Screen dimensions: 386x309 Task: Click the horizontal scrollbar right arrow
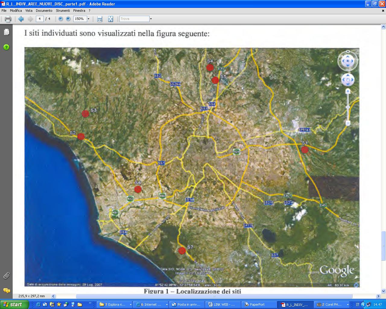[378, 296]
